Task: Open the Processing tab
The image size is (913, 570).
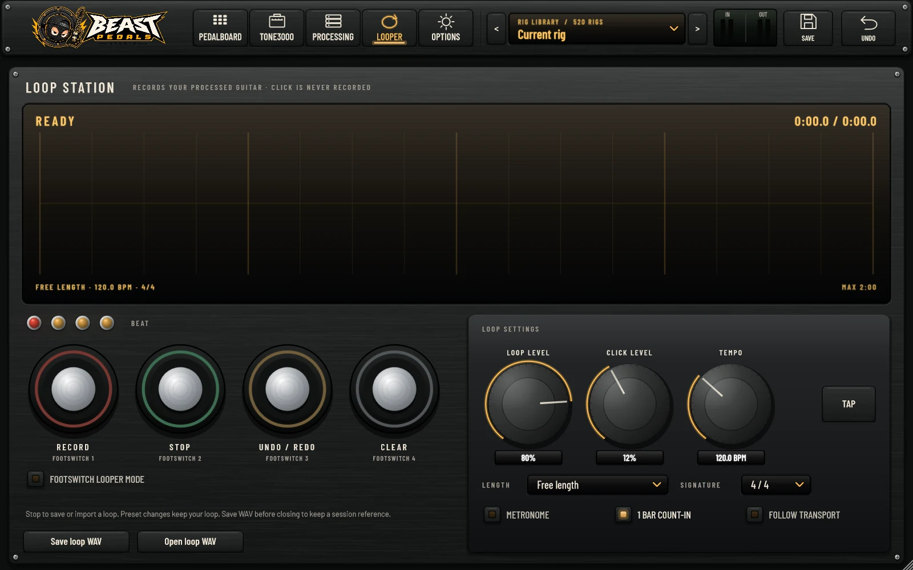Action: coord(333,28)
